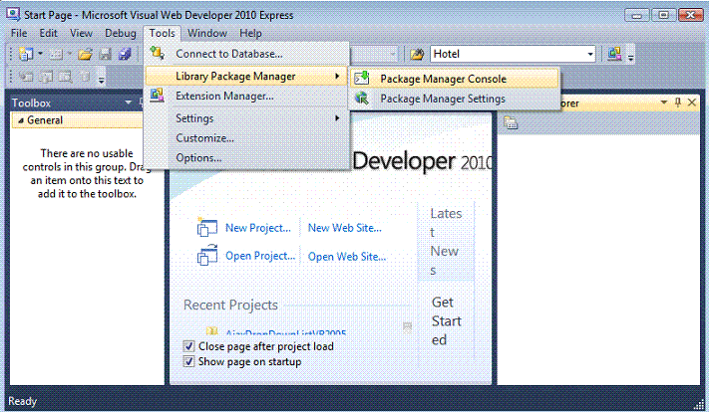Close the Solution Explorer panel

tap(692, 103)
